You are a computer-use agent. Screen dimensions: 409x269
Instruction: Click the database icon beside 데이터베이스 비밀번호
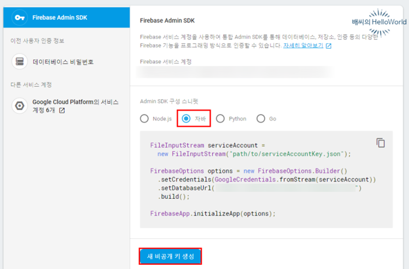[20, 62]
